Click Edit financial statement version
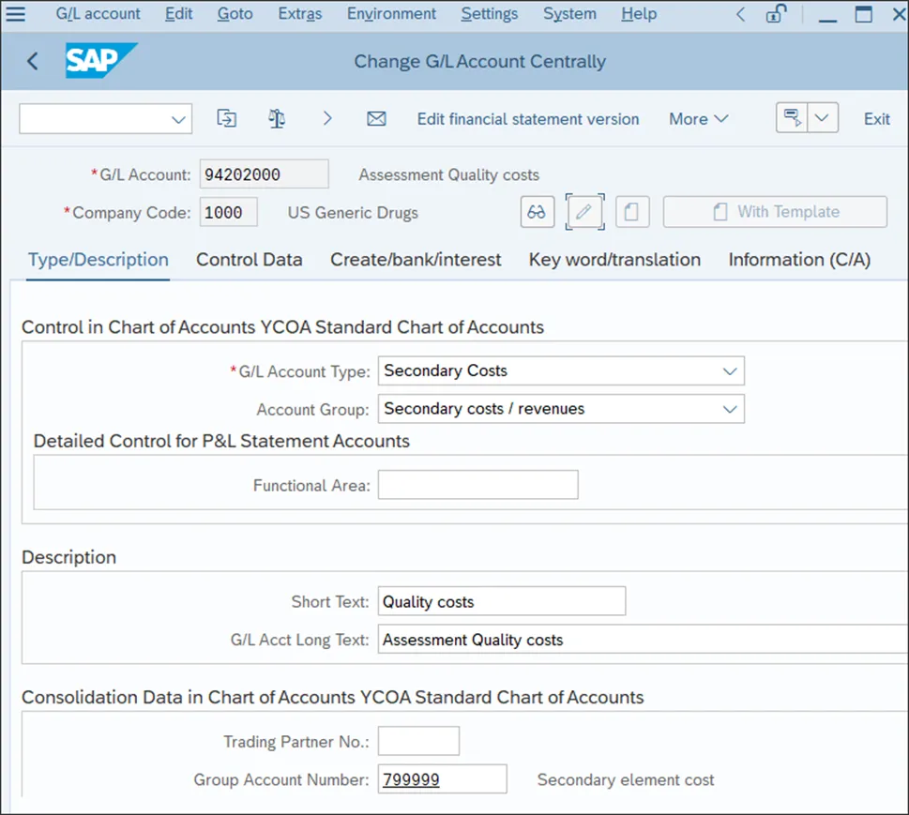 point(527,119)
